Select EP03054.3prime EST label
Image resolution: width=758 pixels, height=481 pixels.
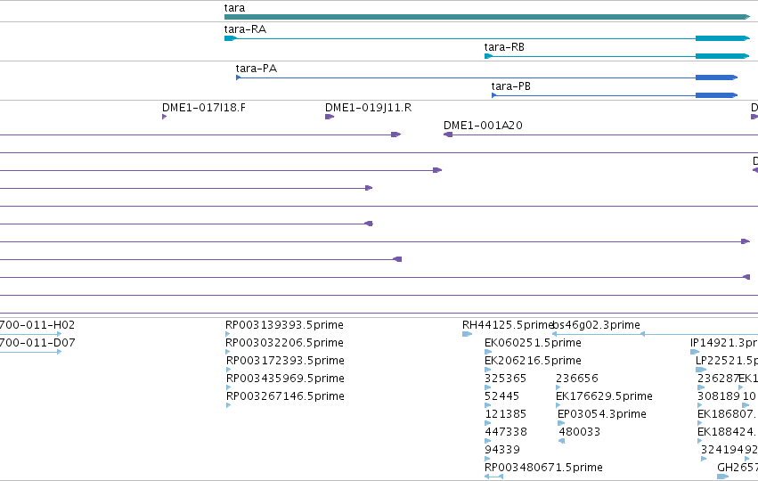coord(602,414)
